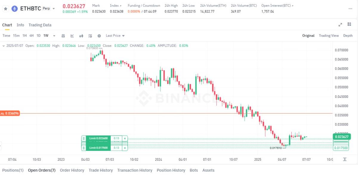
Task: Click the 0.13 quantity of Limit 0.022600
Action: point(116,138)
